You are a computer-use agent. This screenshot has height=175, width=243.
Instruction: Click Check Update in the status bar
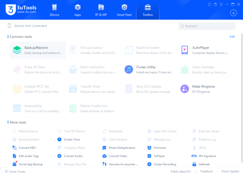(x=230, y=171)
